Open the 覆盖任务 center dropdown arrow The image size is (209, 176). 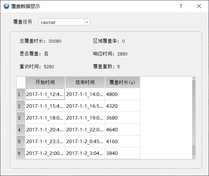tap(87, 22)
